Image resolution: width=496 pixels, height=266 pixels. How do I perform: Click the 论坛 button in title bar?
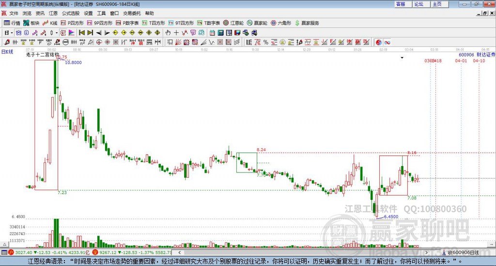point(421,4)
